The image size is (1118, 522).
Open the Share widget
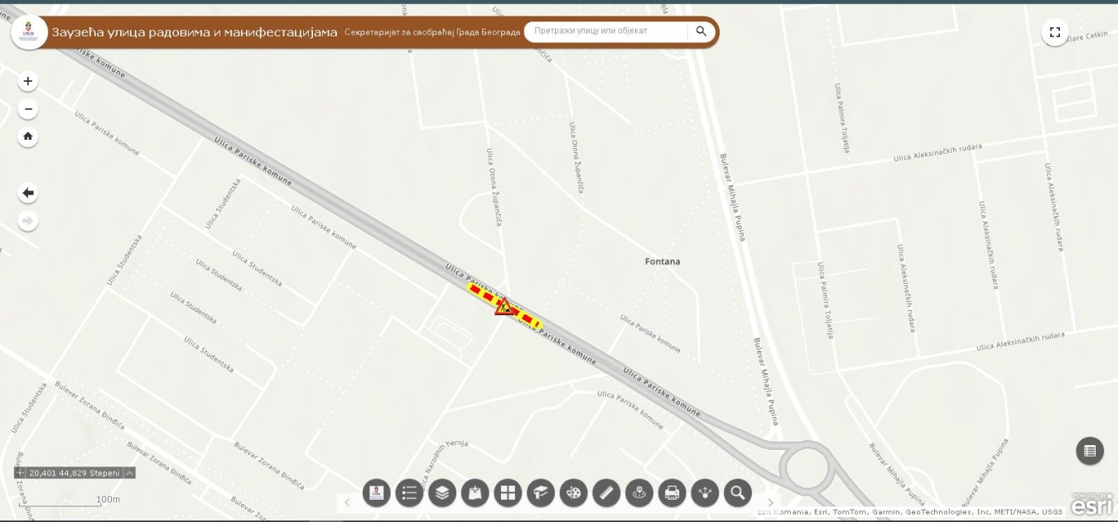pos(705,493)
